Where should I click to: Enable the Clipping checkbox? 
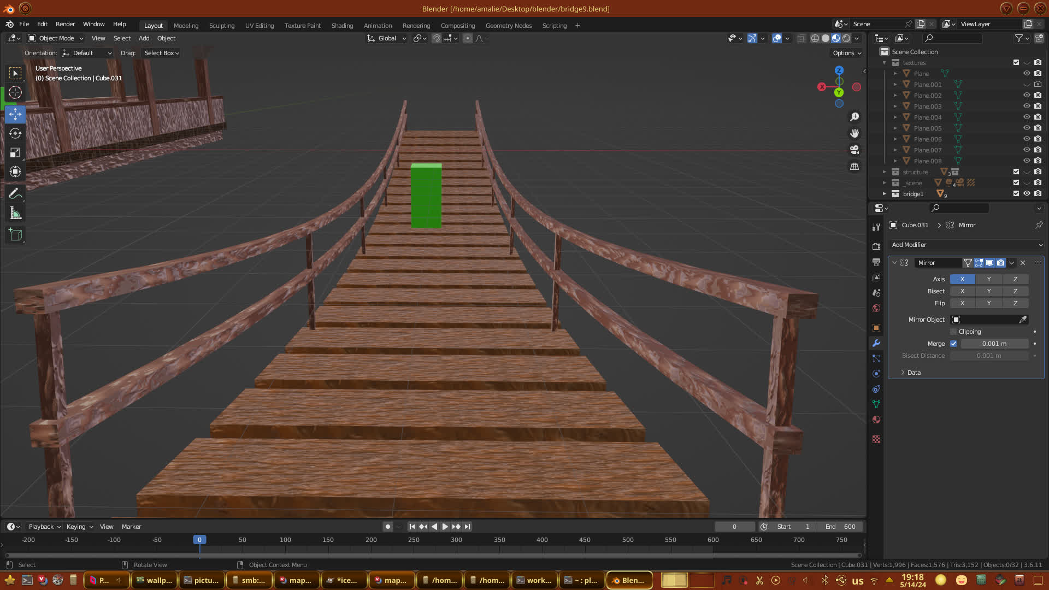(x=953, y=332)
